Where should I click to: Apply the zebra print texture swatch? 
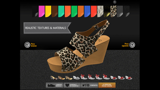tap(100, 11)
